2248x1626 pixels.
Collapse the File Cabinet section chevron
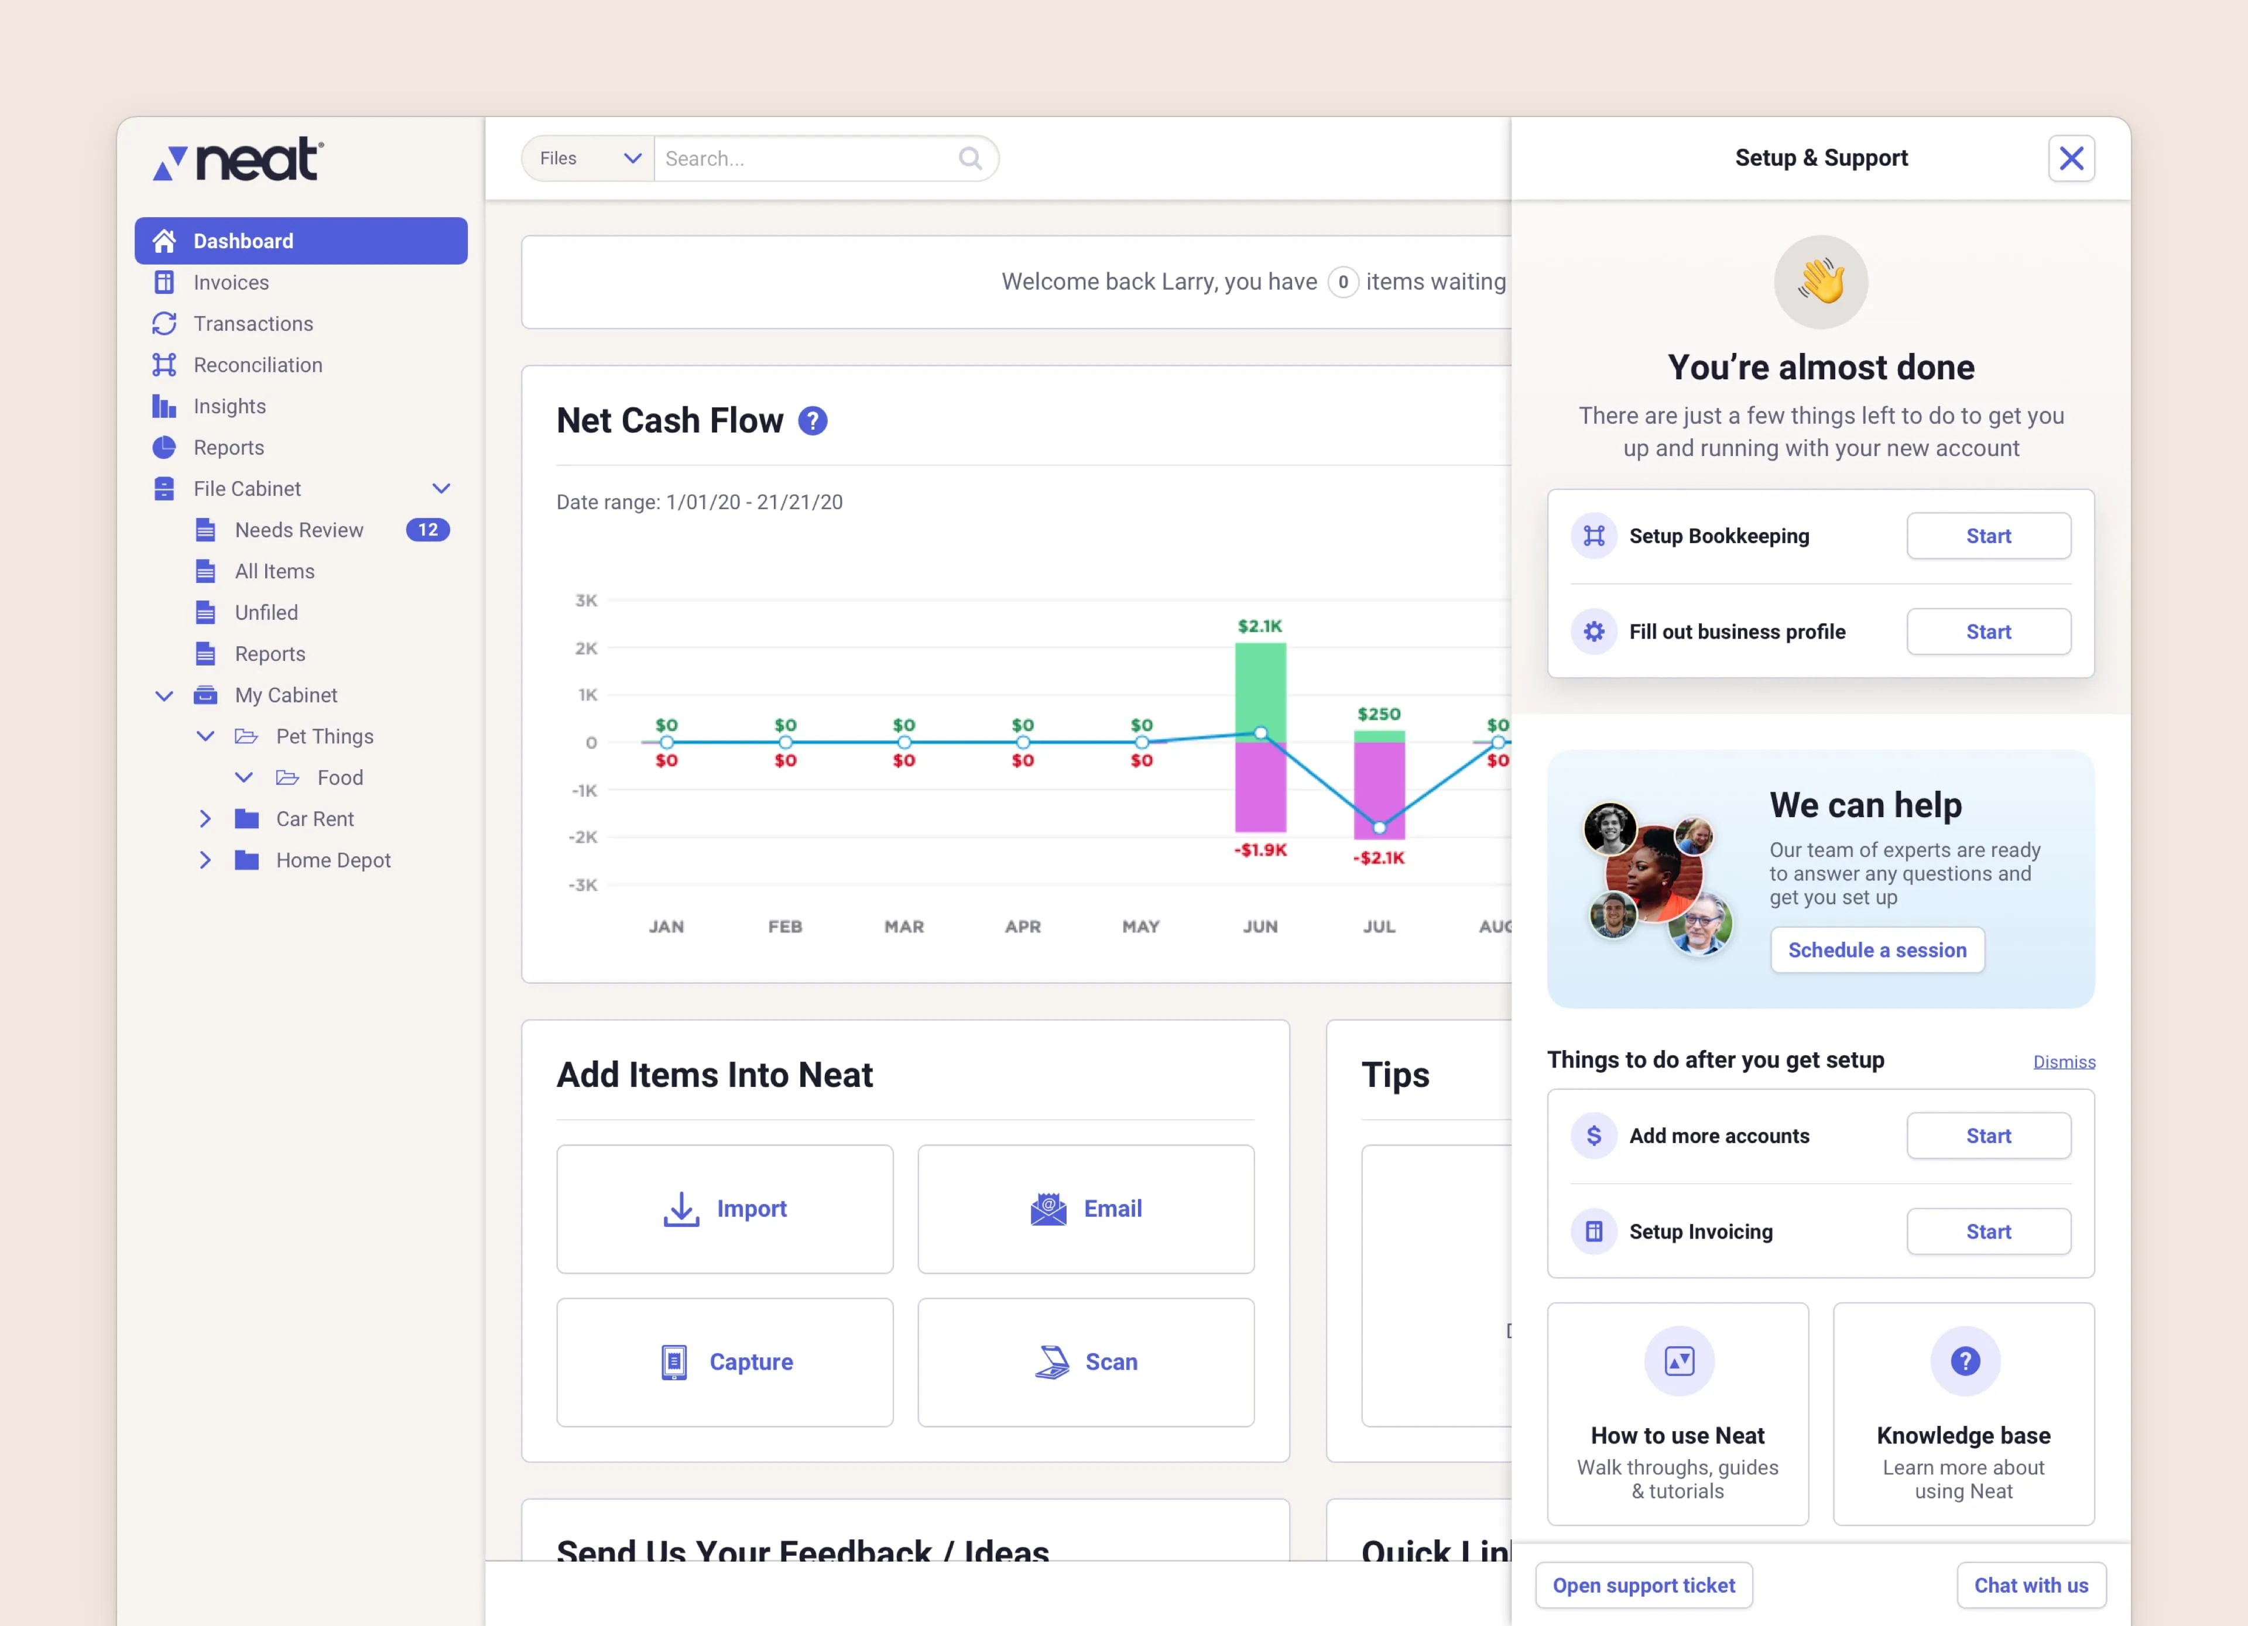point(442,489)
